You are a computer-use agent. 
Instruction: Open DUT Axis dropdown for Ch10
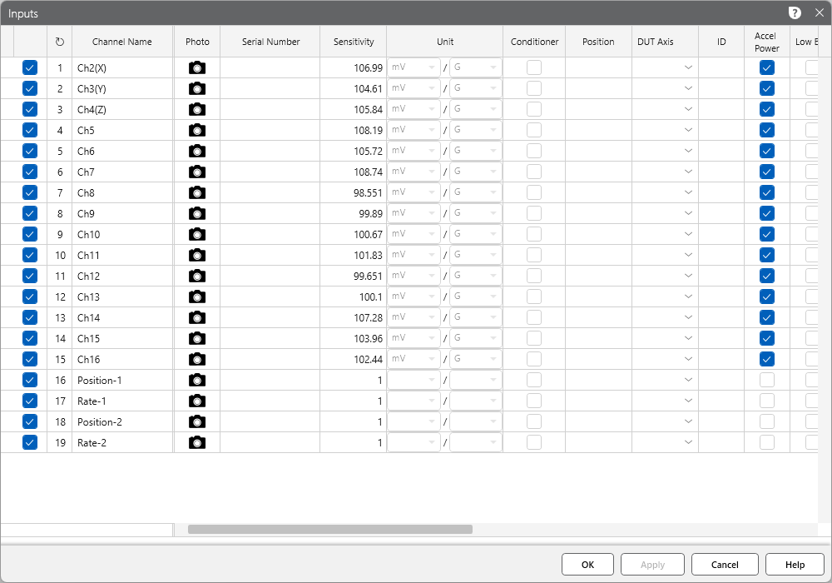pyautogui.click(x=688, y=234)
